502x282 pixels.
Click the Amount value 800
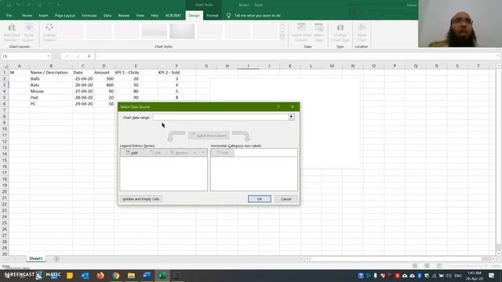(104, 85)
